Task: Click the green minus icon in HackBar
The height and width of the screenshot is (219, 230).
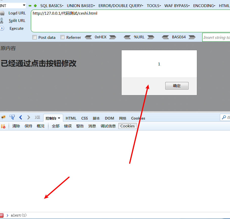Action: click(x=30, y=6)
